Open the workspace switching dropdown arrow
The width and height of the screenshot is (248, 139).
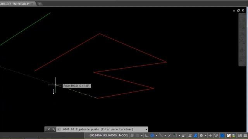click(206, 136)
